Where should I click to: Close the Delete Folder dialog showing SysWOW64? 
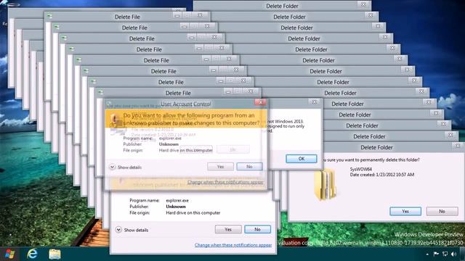click(x=458, y=146)
